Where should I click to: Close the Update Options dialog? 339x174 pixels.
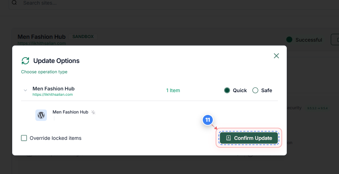(276, 56)
